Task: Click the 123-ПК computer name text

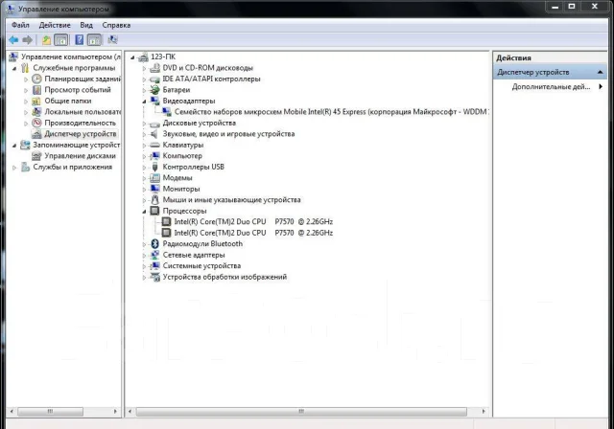Action: coord(163,57)
